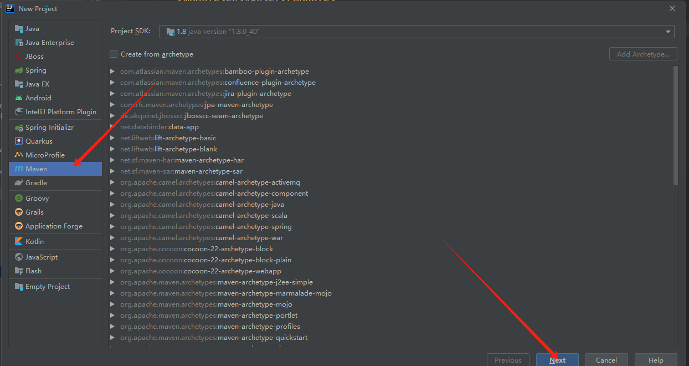Select camel-archetype-java row

[x=390, y=205]
